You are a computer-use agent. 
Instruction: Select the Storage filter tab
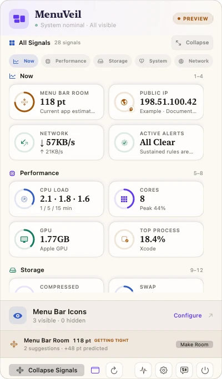113,61
